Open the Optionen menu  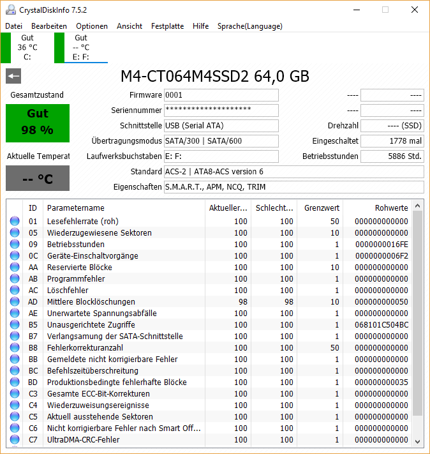point(92,26)
